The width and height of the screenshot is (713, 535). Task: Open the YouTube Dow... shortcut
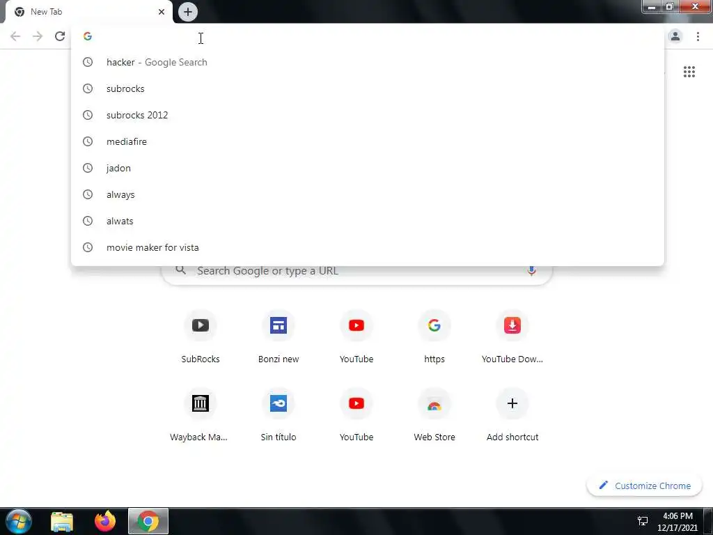click(512, 337)
